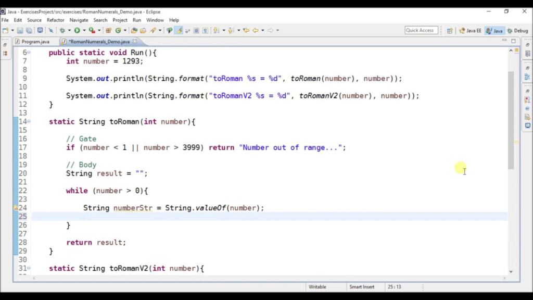Click the Forward navigation arrow
The image size is (533, 300).
(x=270, y=31)
